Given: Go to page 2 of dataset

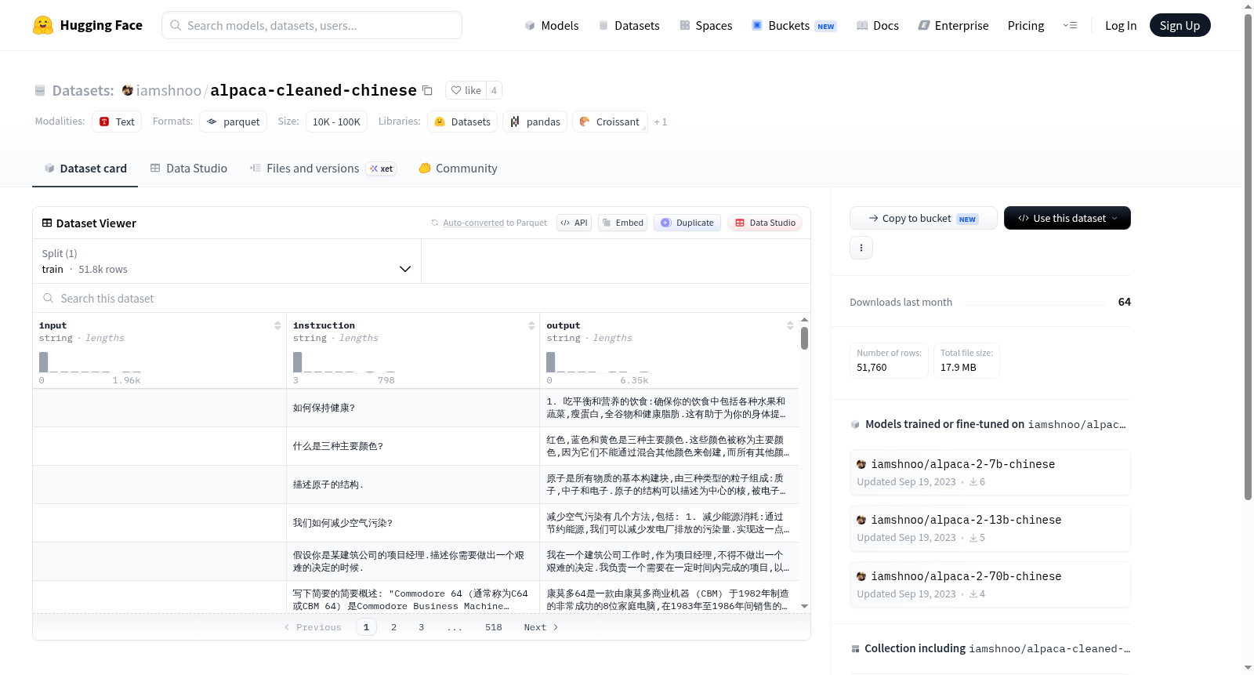Looking at the screenshot, I should [393, 627].
